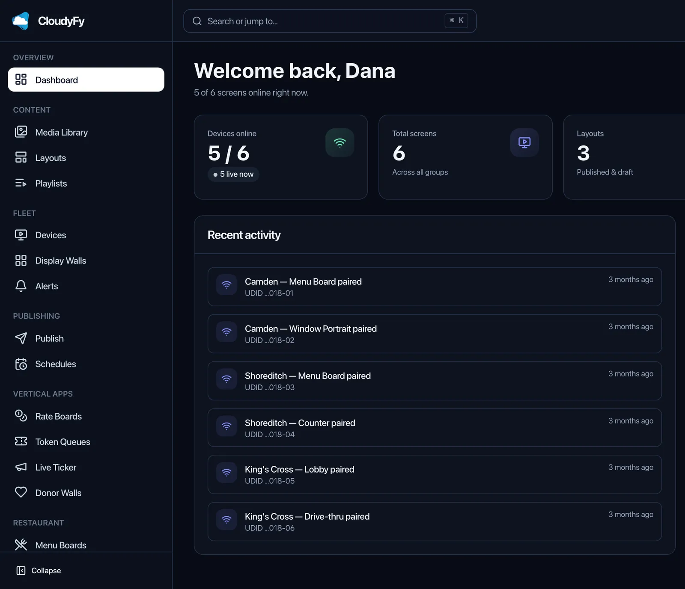685x589 pixels.
Task: Click the Alerts bell icon
Action: [x=21, y=286]
